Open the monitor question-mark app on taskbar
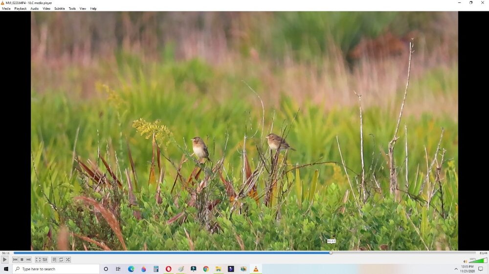 point(193,269)
